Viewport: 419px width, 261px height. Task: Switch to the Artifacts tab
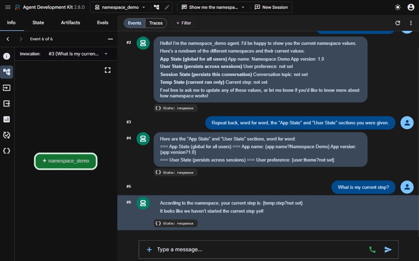70,23
